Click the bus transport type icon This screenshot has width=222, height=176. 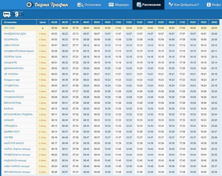point(7,14)
